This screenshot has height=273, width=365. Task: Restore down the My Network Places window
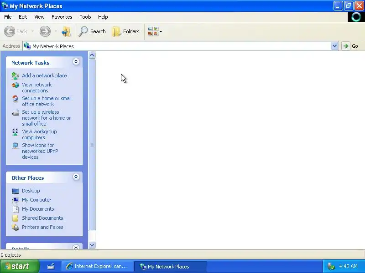tap(349, 6)
